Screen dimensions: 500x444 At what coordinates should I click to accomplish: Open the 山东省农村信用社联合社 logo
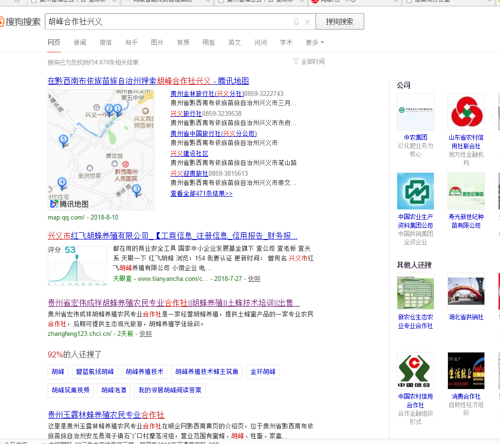(x=466, y=111)
